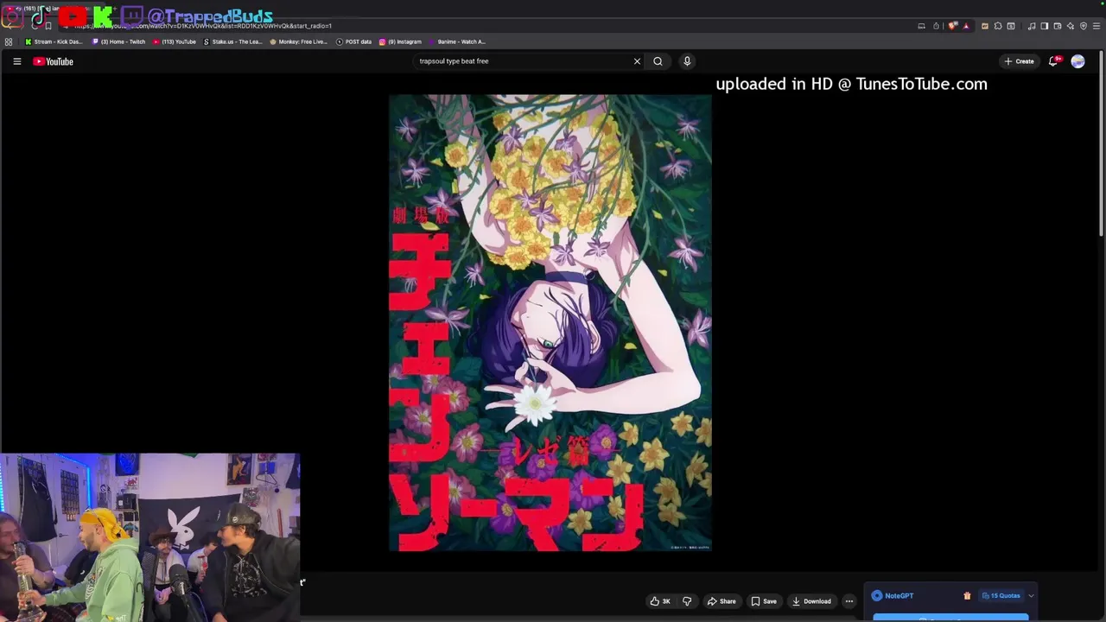Click the search magnifier button
The height and width of the screenshot is (622, 1106).
[x=658, y=61]
